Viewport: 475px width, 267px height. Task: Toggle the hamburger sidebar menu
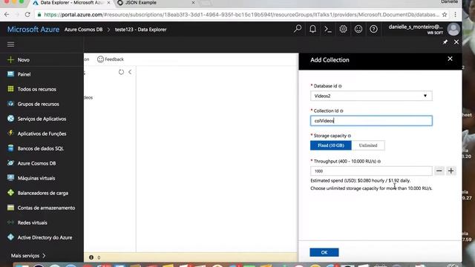pos(10,44)
